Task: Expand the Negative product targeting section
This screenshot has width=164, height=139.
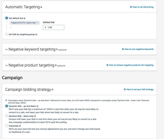Action: tap(6, 65)
